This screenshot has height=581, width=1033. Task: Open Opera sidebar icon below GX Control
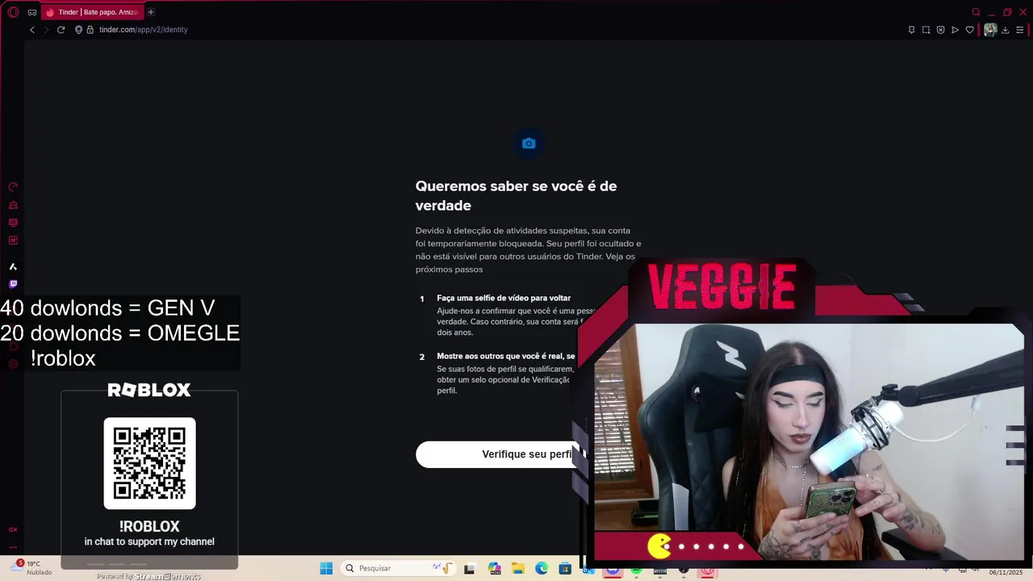13,223
